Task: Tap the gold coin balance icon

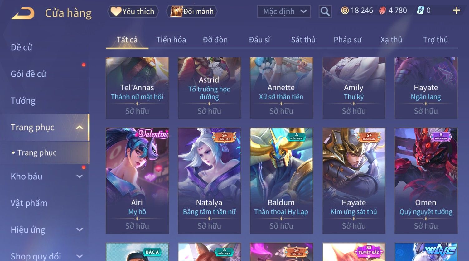Action: coord(345,11)
